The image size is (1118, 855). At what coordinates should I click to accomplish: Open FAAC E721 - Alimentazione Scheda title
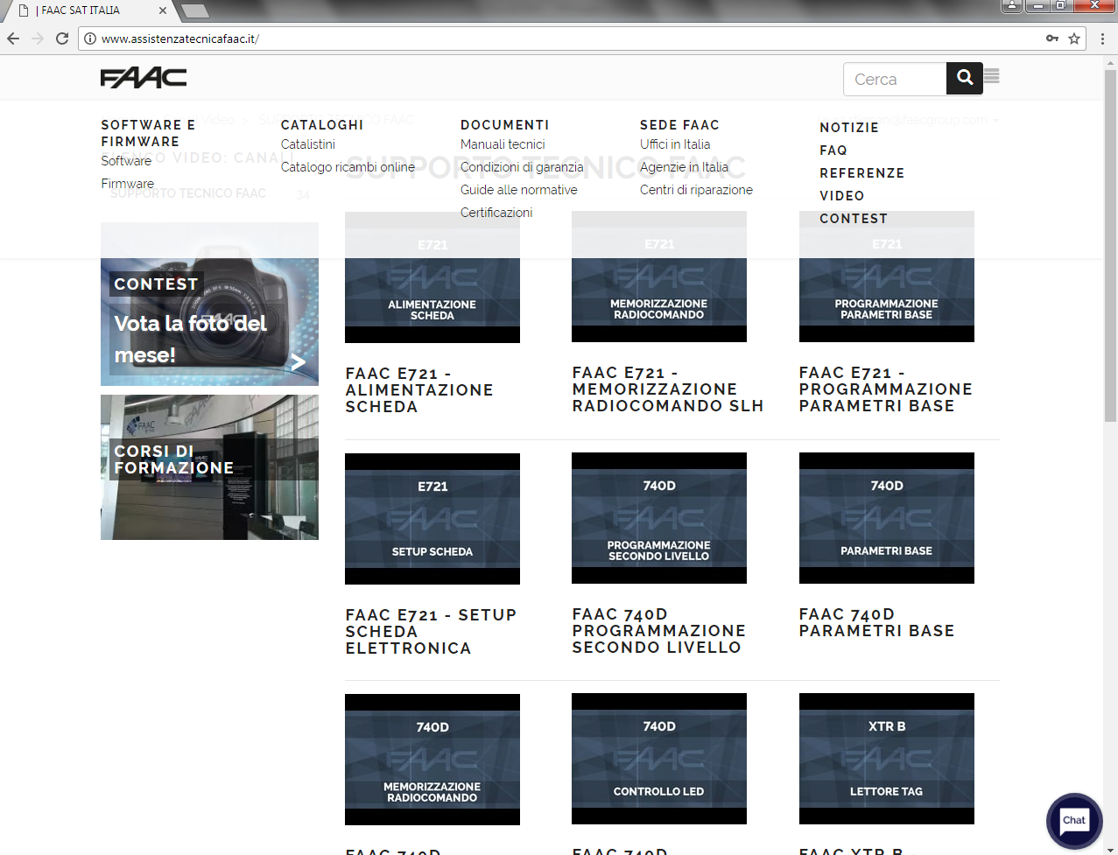tap(419, 390)
